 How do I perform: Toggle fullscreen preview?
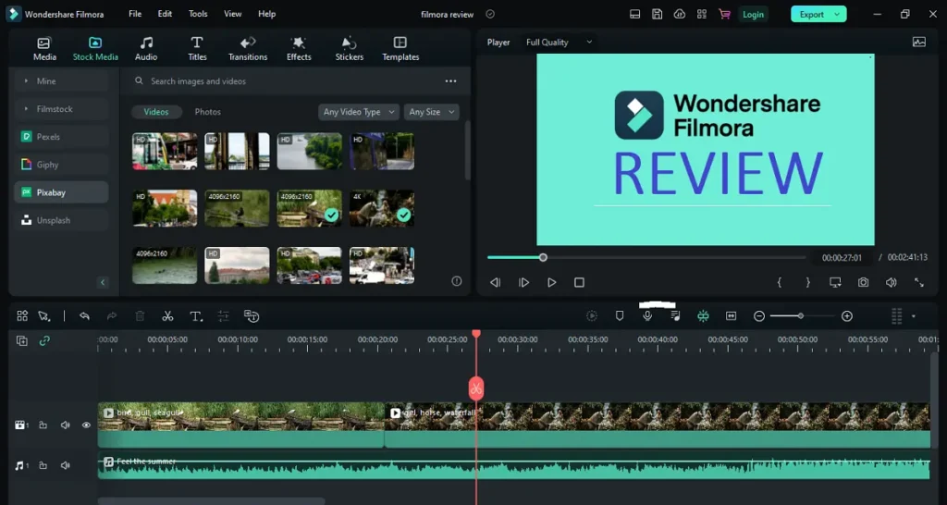point(918,282)
